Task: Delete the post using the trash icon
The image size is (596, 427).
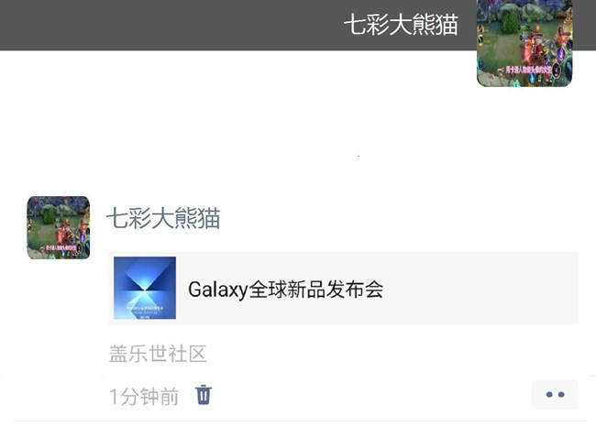Action: [x=204, y=395]
